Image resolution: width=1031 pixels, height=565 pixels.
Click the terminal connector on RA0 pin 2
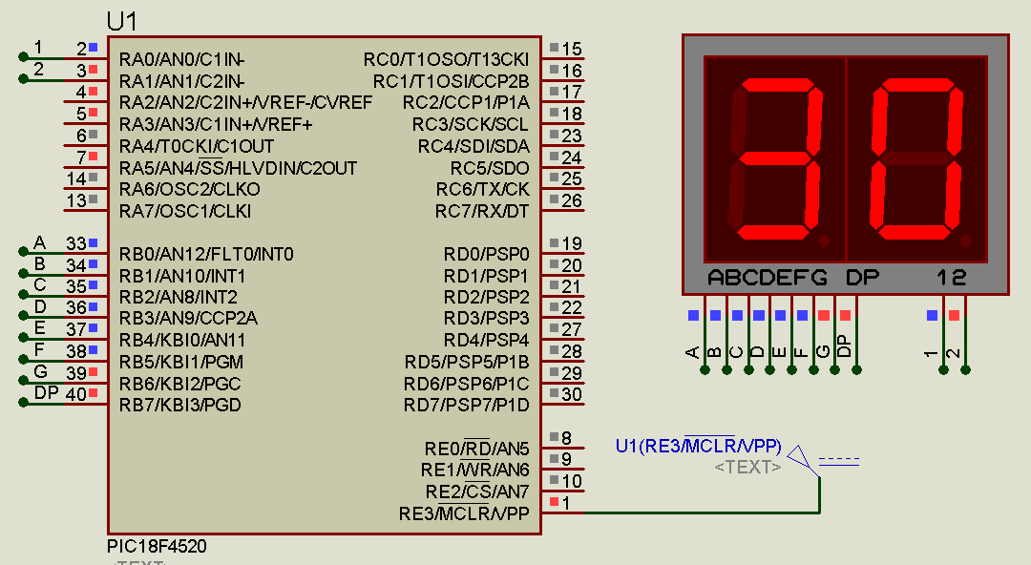click(24, 55)
